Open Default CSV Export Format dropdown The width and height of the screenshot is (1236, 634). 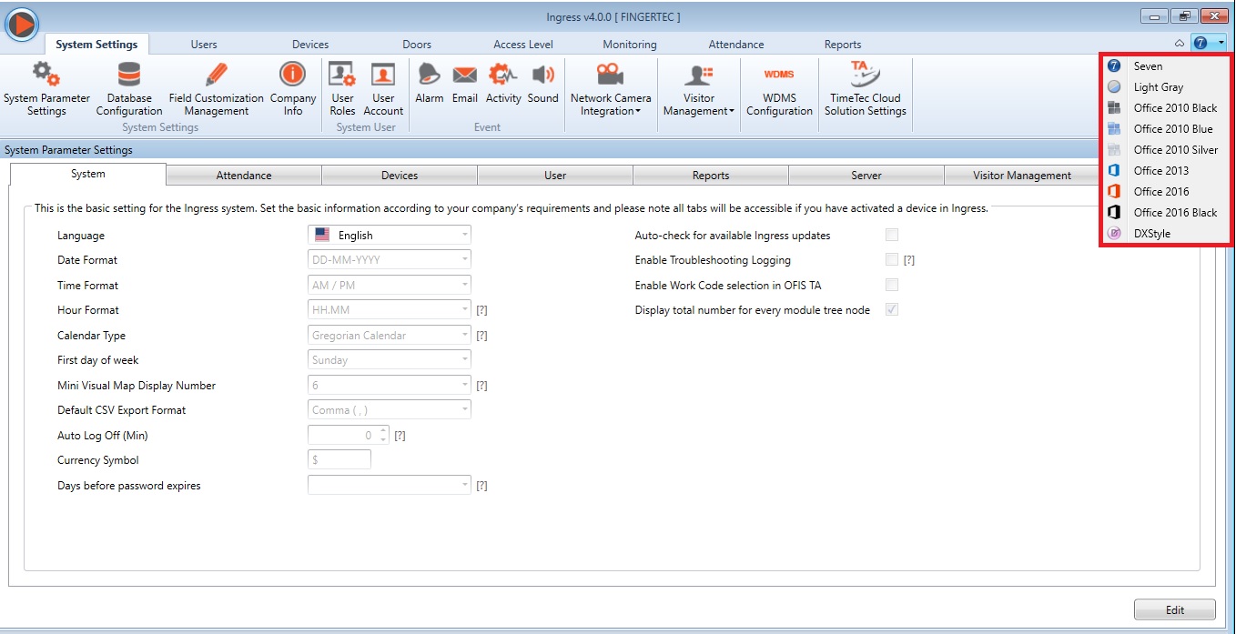pos(390,409)
